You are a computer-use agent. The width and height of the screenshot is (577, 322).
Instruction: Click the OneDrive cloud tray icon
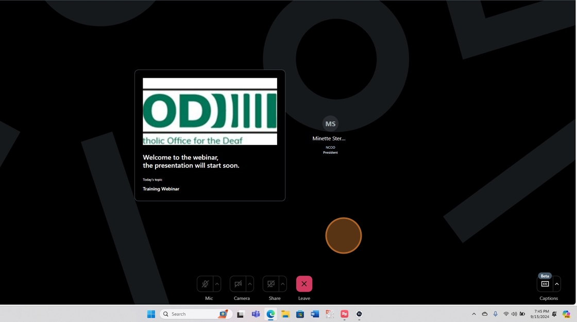[485, 314]
